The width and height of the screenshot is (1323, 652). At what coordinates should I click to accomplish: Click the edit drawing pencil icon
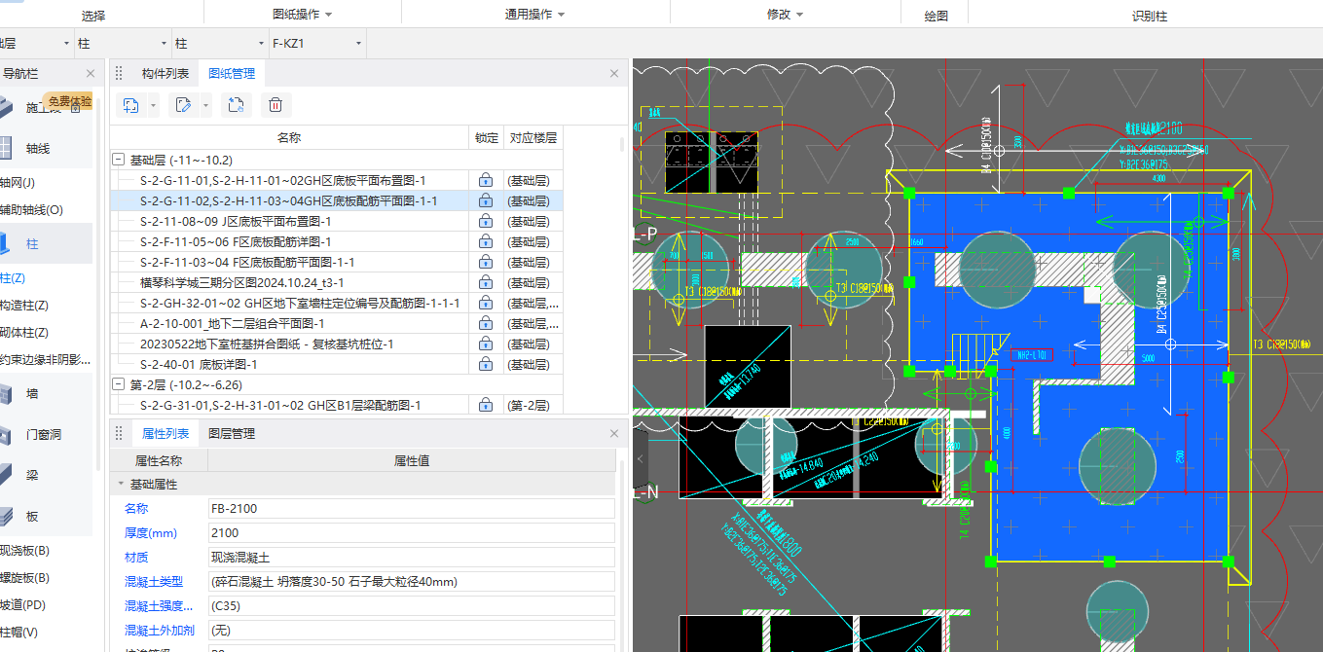(x=183, y=105)
